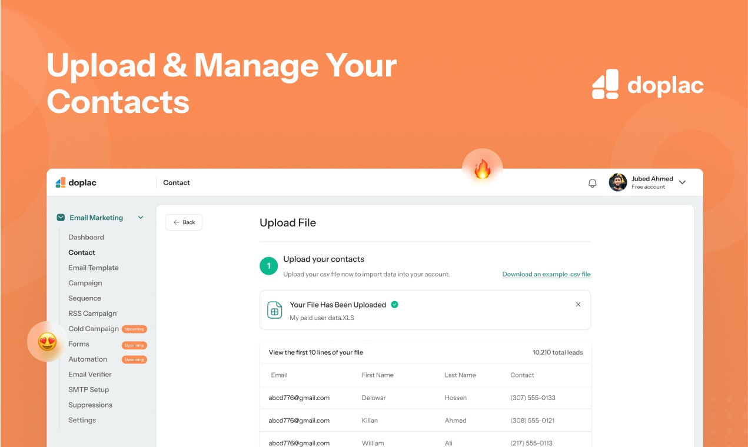Screen dimensions: 748x447
Task: Click Download an example .csv file link
Action: (x=546, y=274)
